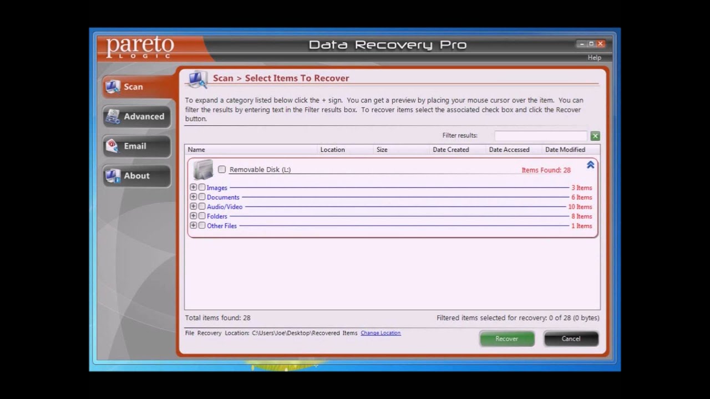710x399 pixels.
Task: Sort by the Location column header
Action: [x=346, y=150]
